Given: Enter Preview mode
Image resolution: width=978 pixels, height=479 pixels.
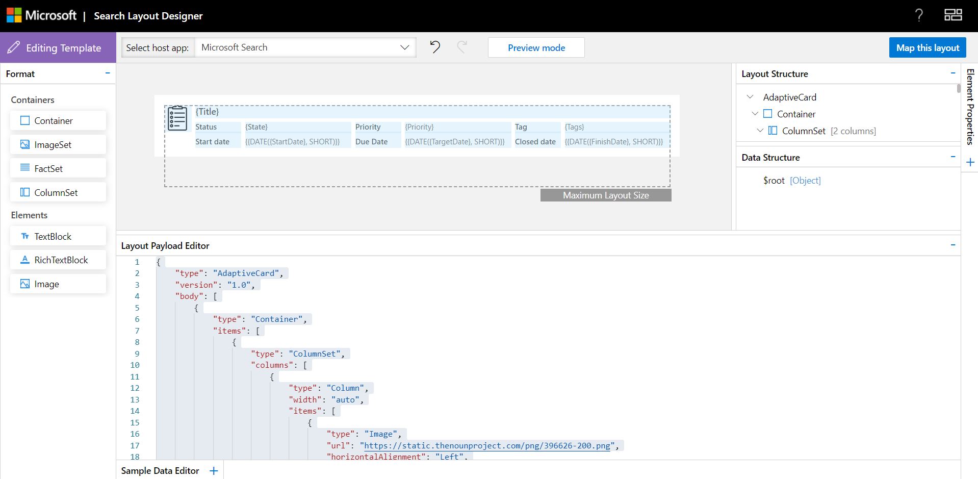Looking at the screenshot, I should [536, 47].
